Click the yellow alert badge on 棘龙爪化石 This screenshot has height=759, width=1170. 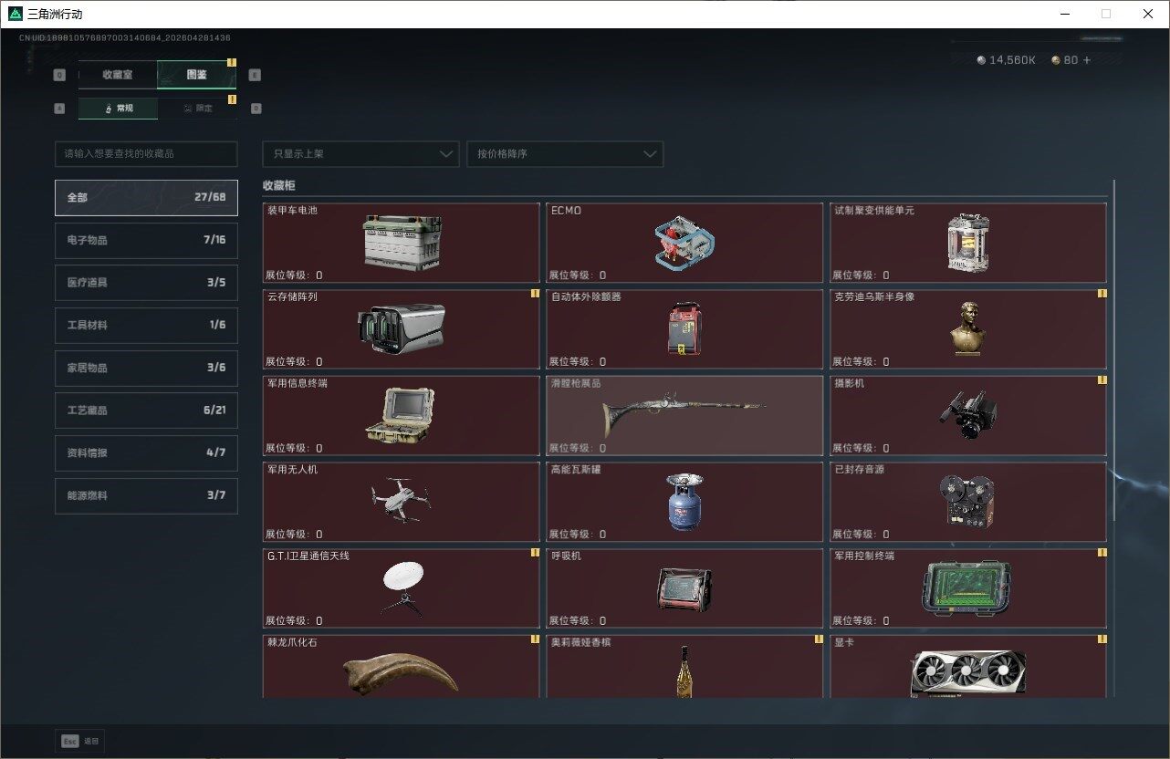[536, 639]
